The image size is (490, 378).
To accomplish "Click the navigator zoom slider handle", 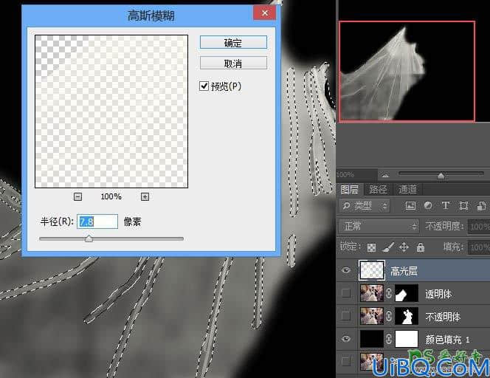I will 441,176.
